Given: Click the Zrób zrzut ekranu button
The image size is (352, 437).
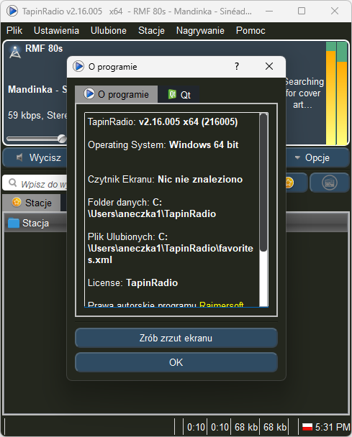Looking at the screenshot, I should 176,338.
